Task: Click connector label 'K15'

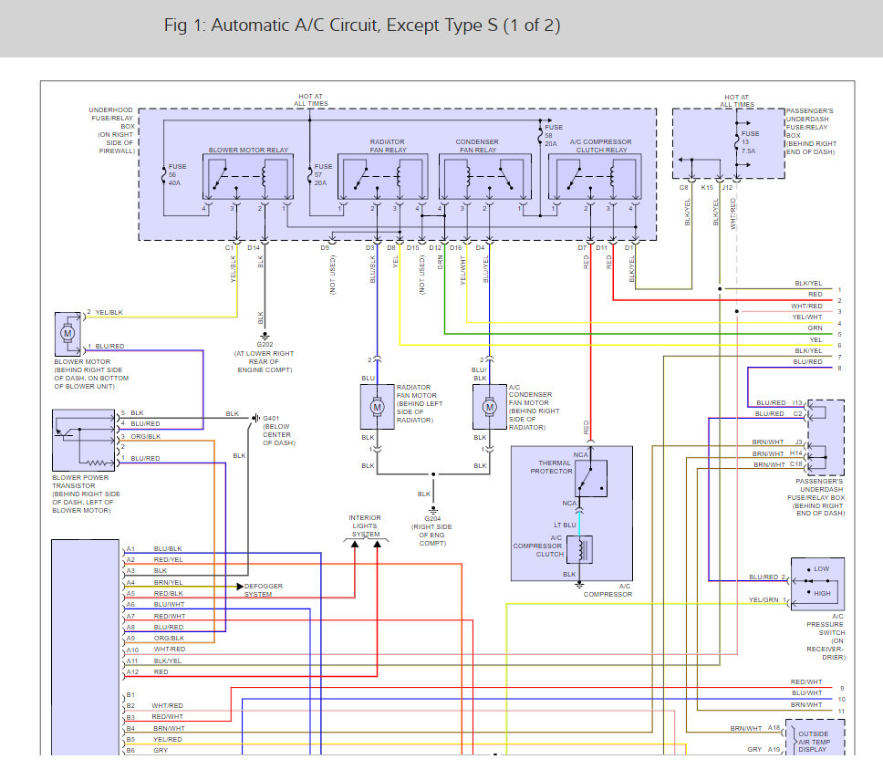Action: tap(707, 188)
